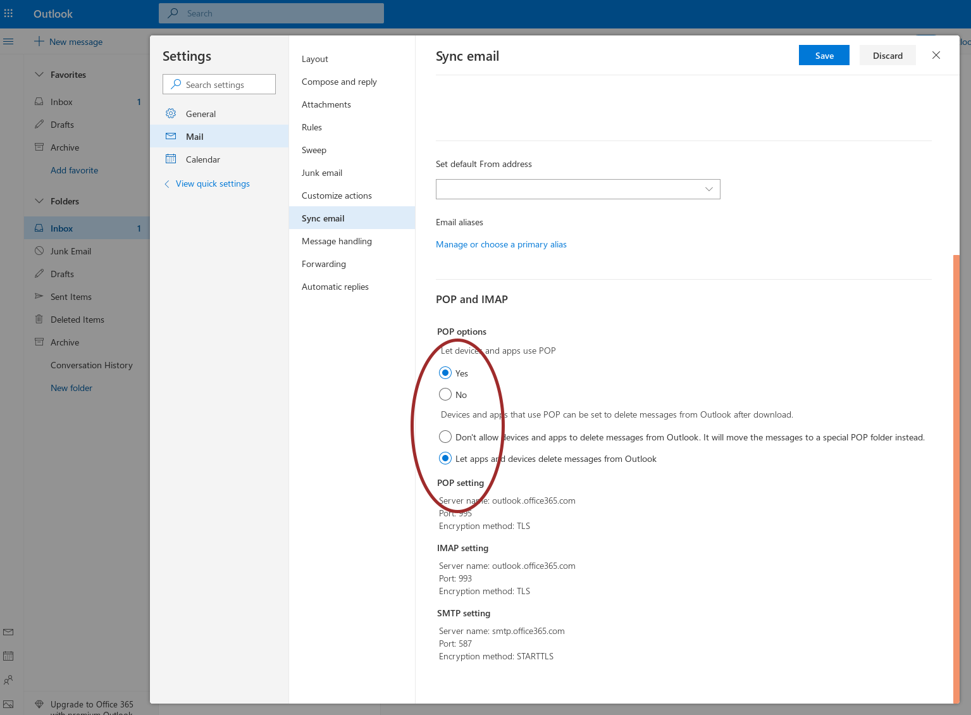Click the Inbox icon under Folders

coord(39,228)
